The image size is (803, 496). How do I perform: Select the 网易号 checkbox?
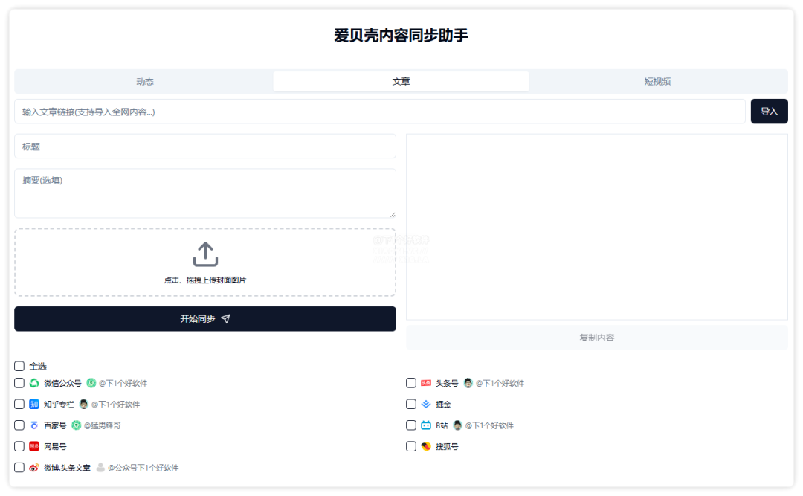tap(19, 446)
